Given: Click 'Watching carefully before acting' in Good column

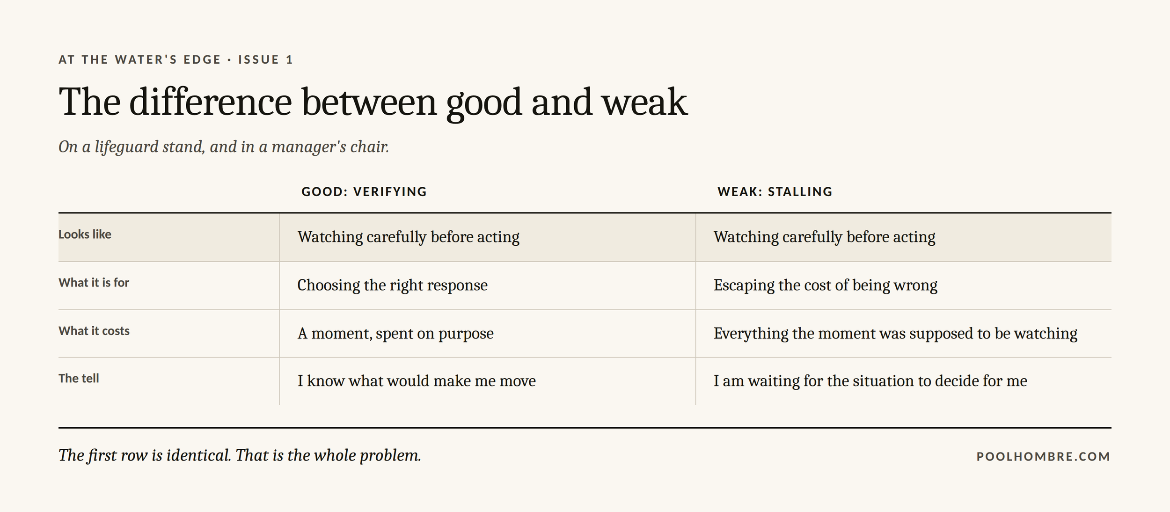Looking at the screenshot, I should click(409, 237).
